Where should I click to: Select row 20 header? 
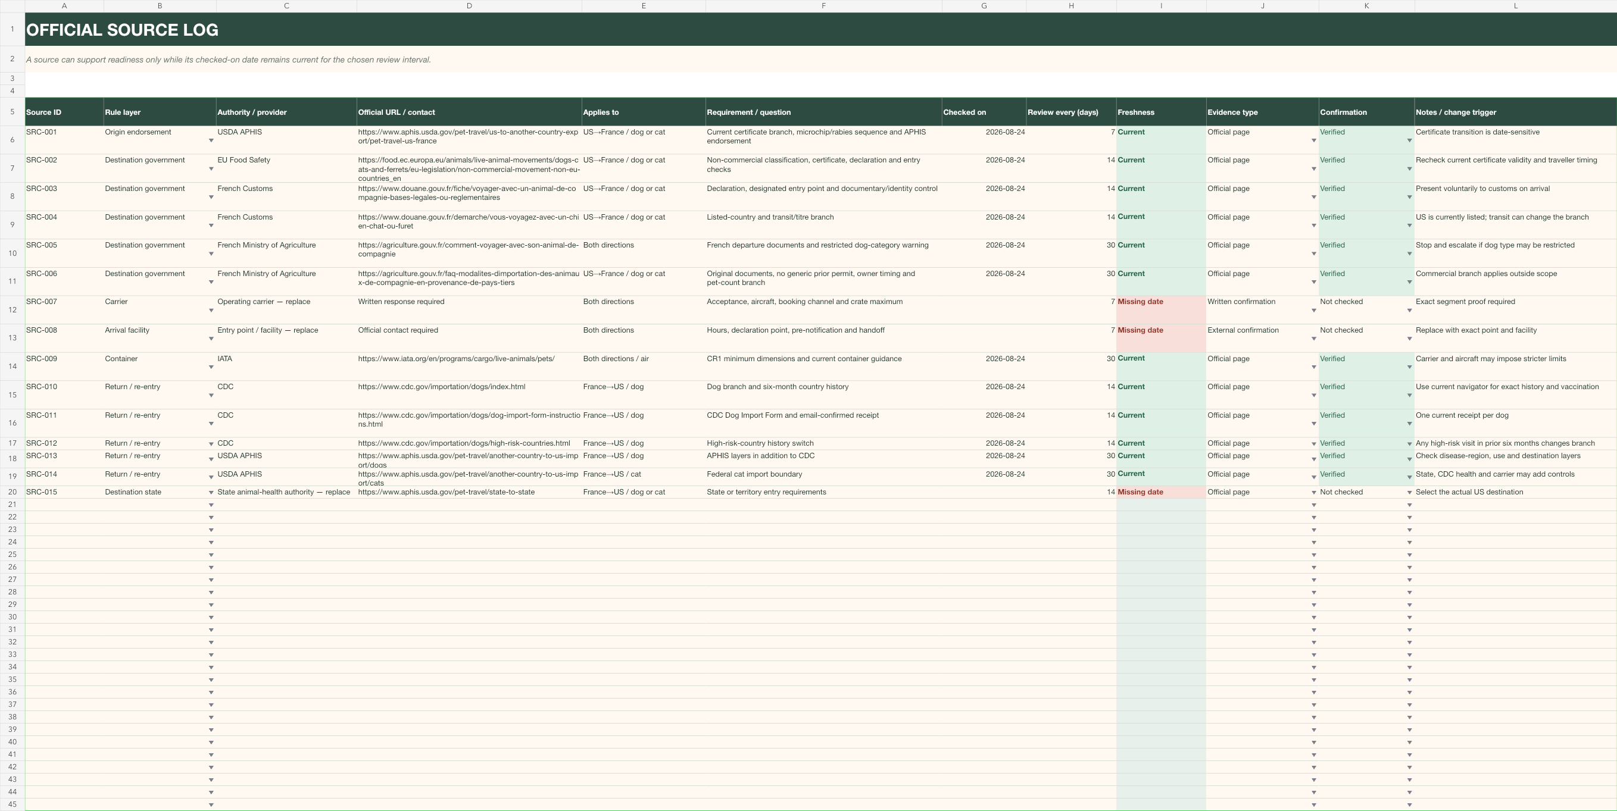click(x=12, y=492)
